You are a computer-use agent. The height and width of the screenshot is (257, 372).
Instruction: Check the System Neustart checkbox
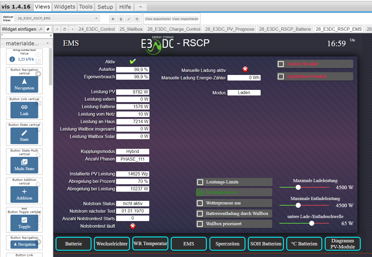pyautogui.click(x=281, y=64)
